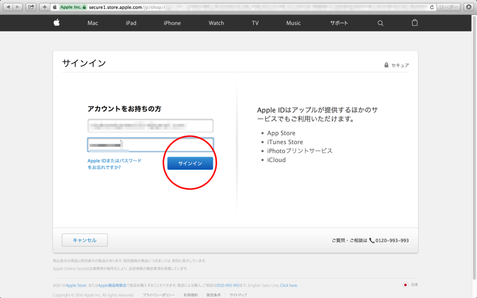The width and height of the screenshot is (477, 298).
Task: Open the 0120-993-993 footer phone link
Action: [x=228, y=285]
